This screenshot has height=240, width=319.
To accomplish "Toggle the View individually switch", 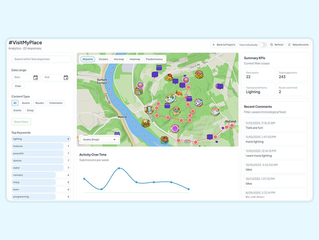I will (262, 45).
